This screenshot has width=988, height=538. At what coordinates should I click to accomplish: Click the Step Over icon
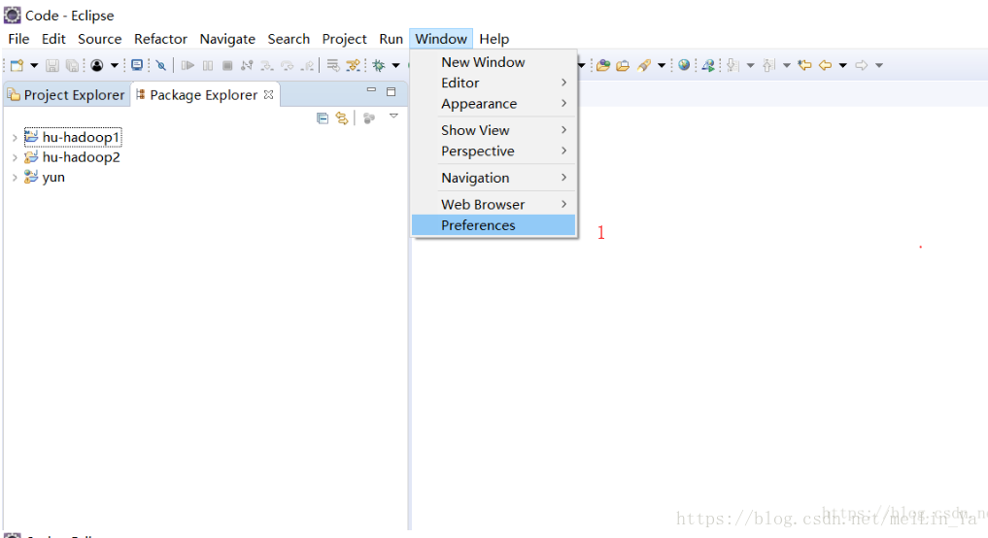coord(288,65)
